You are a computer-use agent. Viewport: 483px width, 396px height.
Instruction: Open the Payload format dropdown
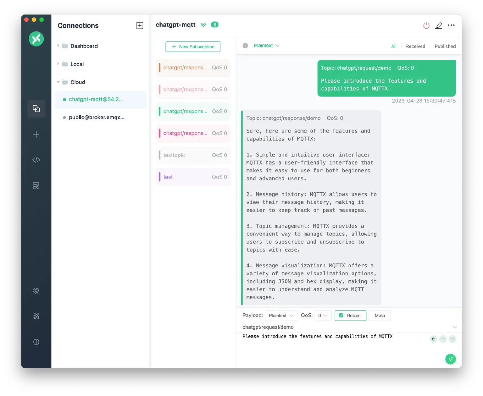tap(281, 316)
